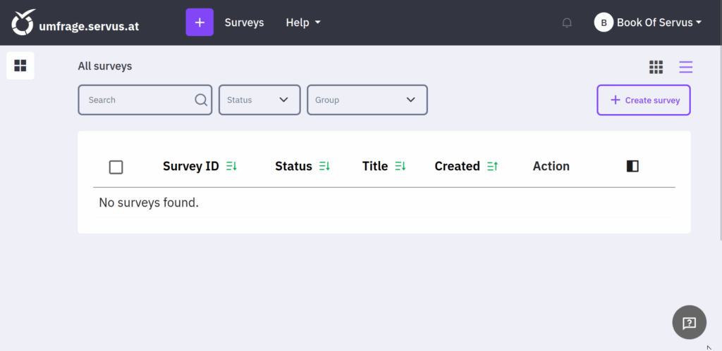Expand the Status filter dropdown
722x351 pixels.
click(x=259, y=100)
